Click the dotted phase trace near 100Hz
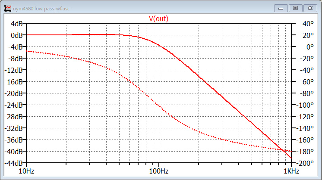 coord(158,105)
